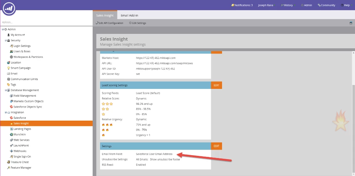
Task: Click the API URL value text
Action: coord(164,63)
